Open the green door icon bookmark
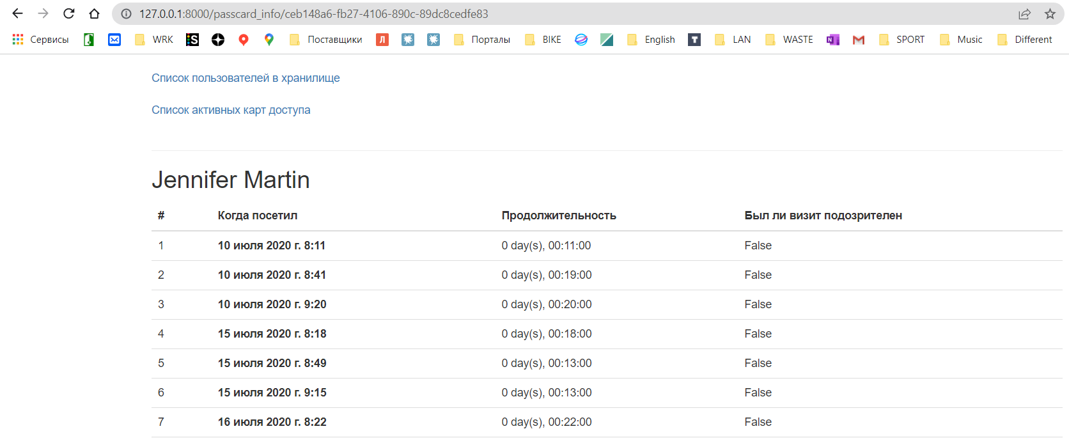Screen dimensions: 1069x438 [89, 40]
